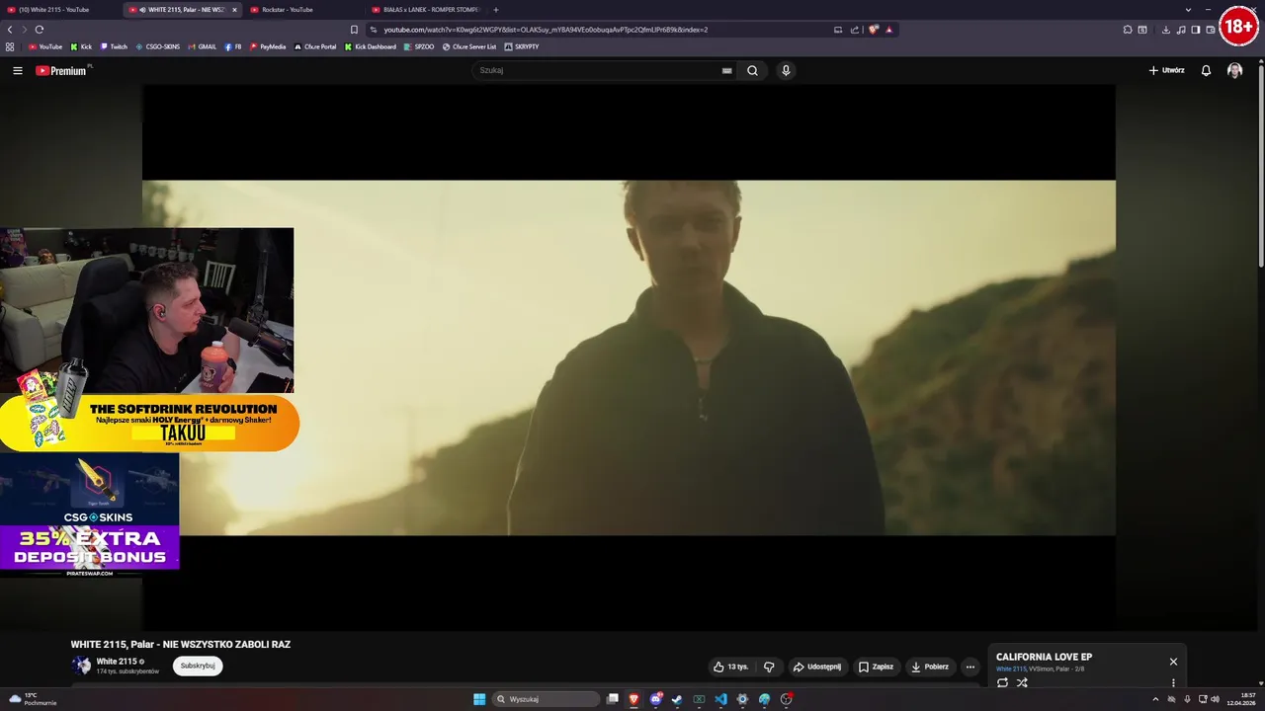Click the Utwórz create button
Image resolution: width=1265 pixels, height=711 pixels.
point(1166,70)
